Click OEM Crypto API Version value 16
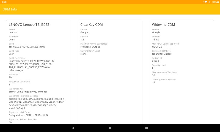The width and height of the screenshot is (220, 132). pos(153,82)
